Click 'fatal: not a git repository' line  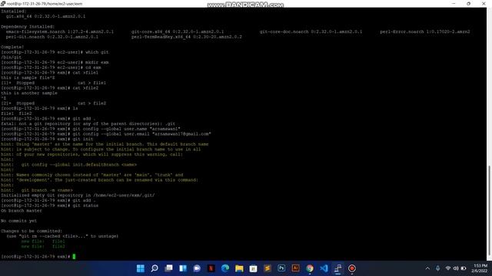[88, 123]
